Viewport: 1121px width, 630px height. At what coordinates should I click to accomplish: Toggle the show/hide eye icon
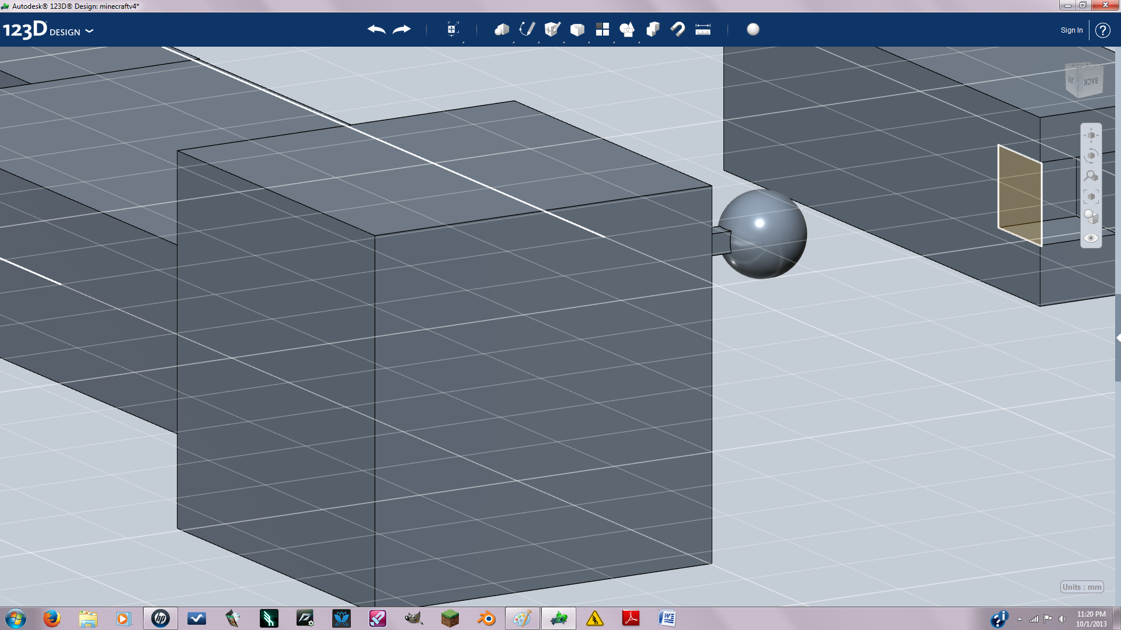(x=1091, y=238)
